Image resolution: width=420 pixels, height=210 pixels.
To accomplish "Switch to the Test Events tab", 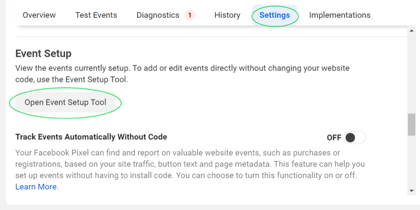I will tap(96, 15).
